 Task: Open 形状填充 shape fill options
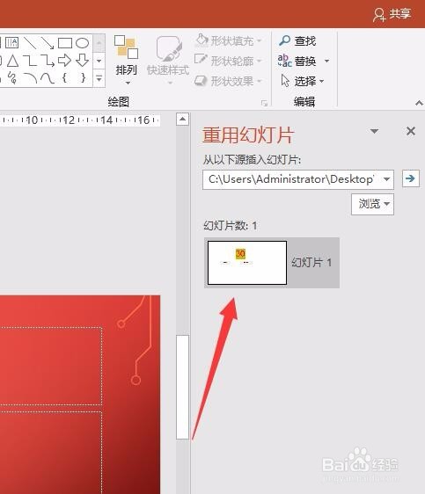pyautogui.click(x=229, y=40)
